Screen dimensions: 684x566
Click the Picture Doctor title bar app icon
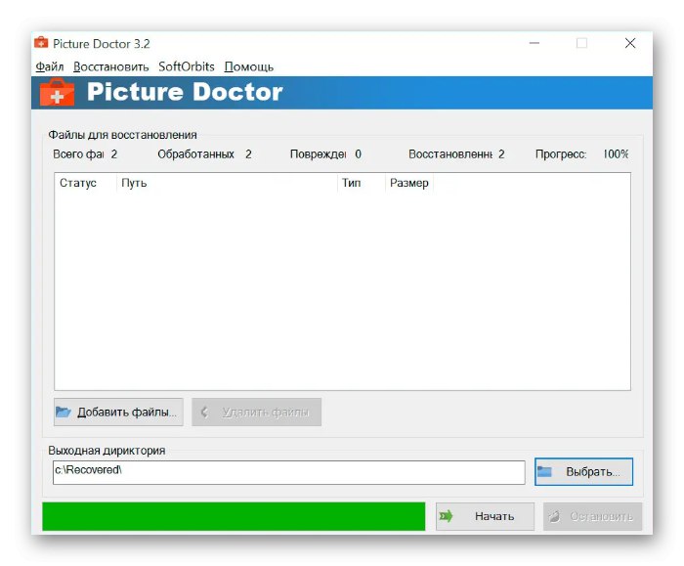click(41, 43)
